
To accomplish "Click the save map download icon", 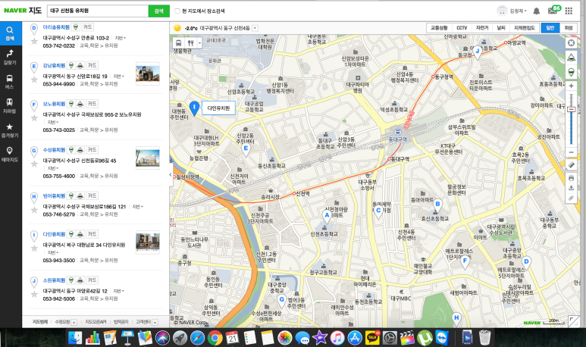I will (571, 188).
